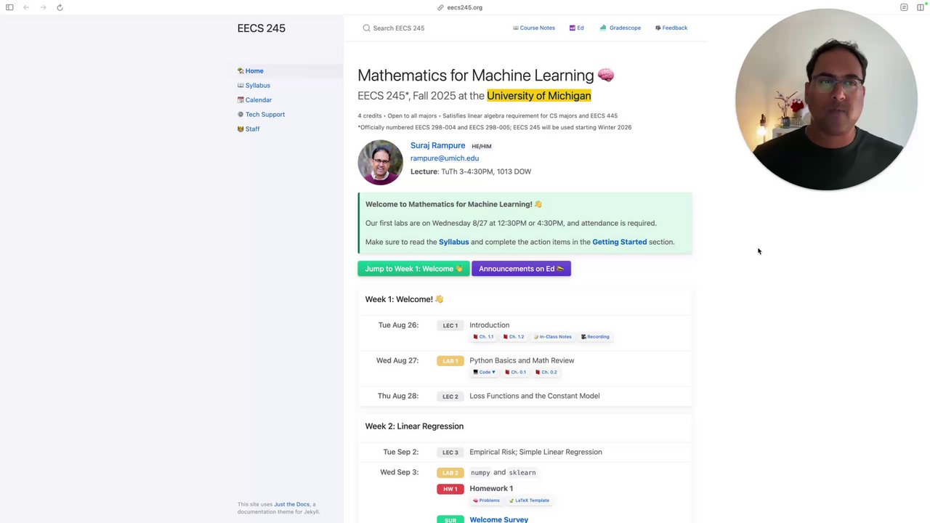This screenshot has width=930, height=523.
Task: Open the Welcome Survey link
Action: pyautogui.click(x=498, y=519)
